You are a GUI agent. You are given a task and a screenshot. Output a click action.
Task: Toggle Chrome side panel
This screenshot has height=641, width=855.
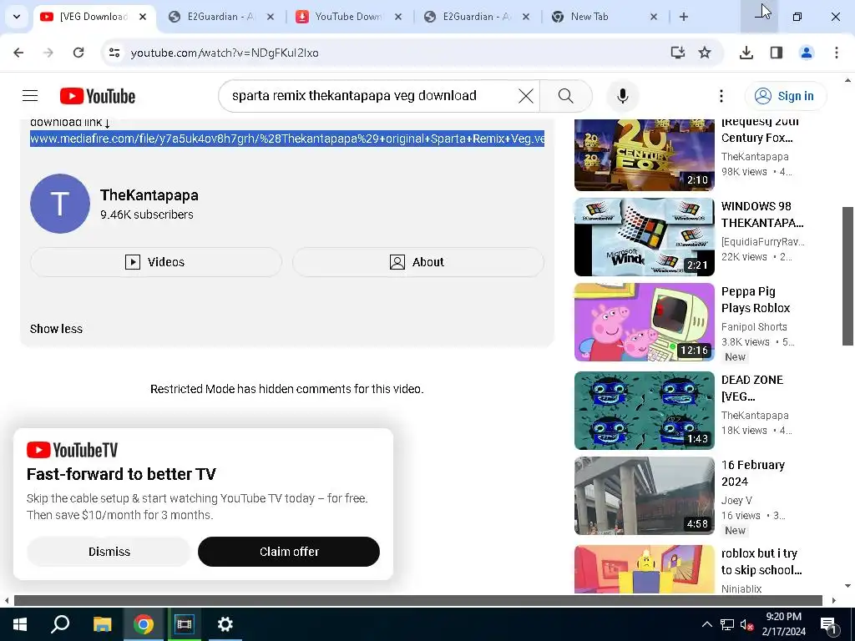point(777,53)
